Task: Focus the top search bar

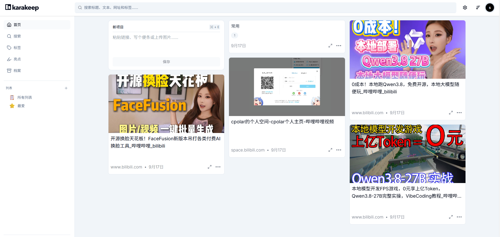Action: click(265, 8)
